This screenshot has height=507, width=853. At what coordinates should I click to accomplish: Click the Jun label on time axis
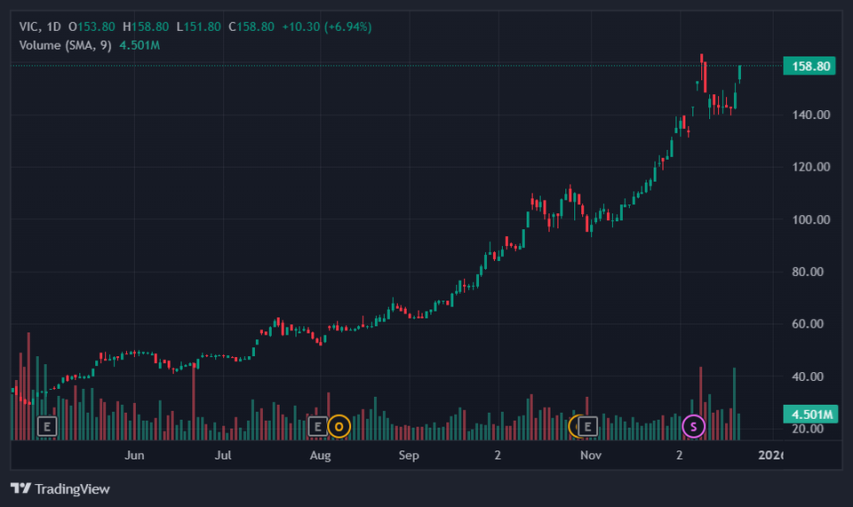(134, 456)
